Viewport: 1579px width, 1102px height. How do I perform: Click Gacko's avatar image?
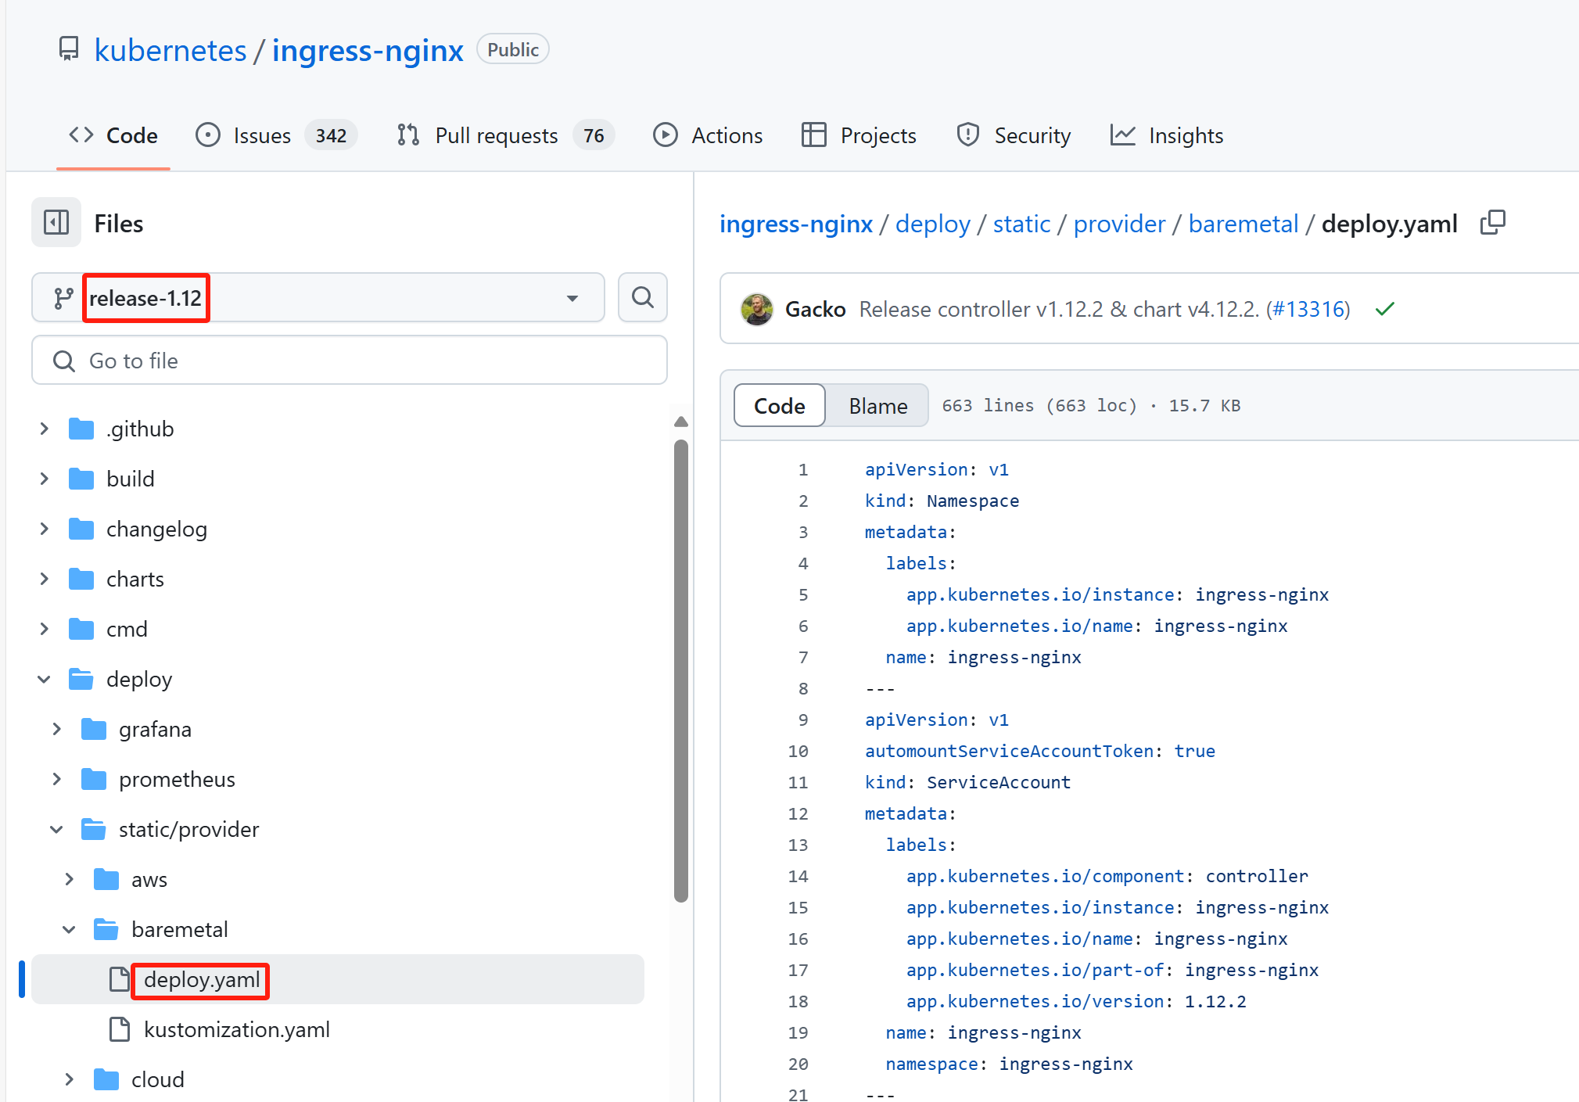click(x=756, y=309)
